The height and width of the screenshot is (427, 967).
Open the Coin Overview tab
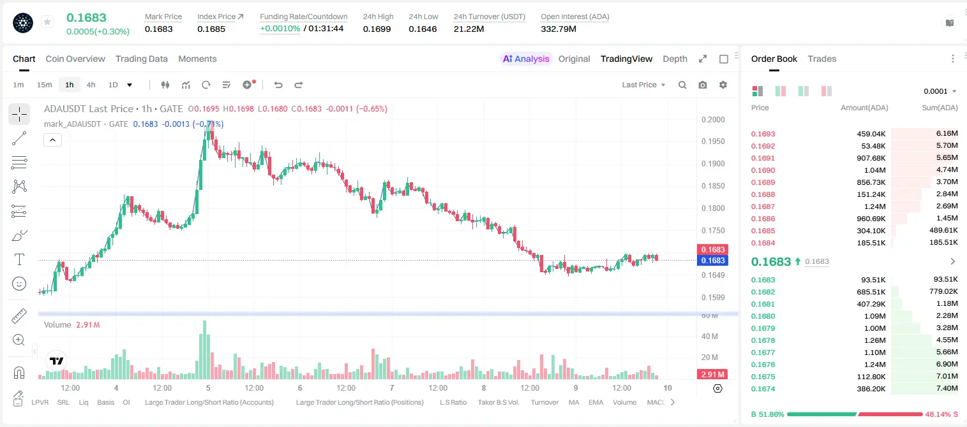pyautogui.click(x=75, y=59)
